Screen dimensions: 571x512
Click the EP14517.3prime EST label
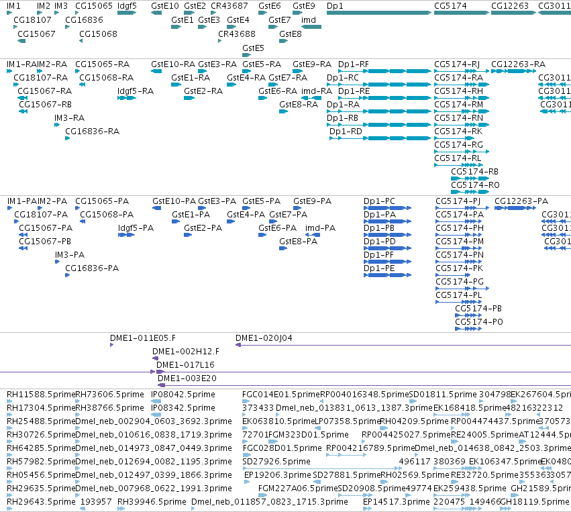(x=396, y=502)
